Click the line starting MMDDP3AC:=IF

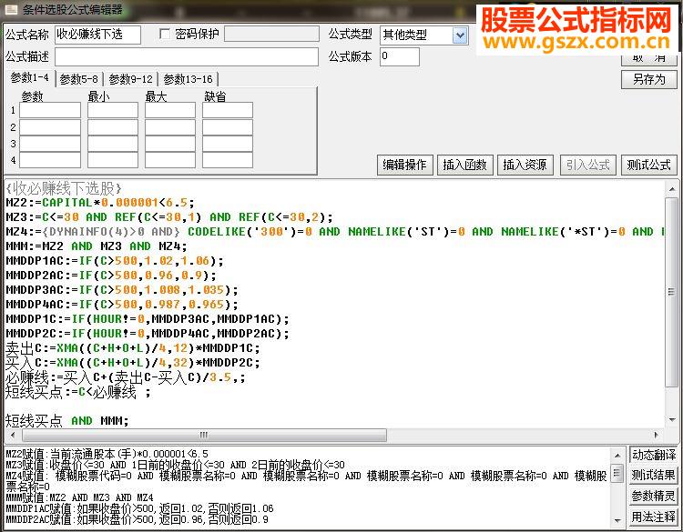(x=122, y=290)
